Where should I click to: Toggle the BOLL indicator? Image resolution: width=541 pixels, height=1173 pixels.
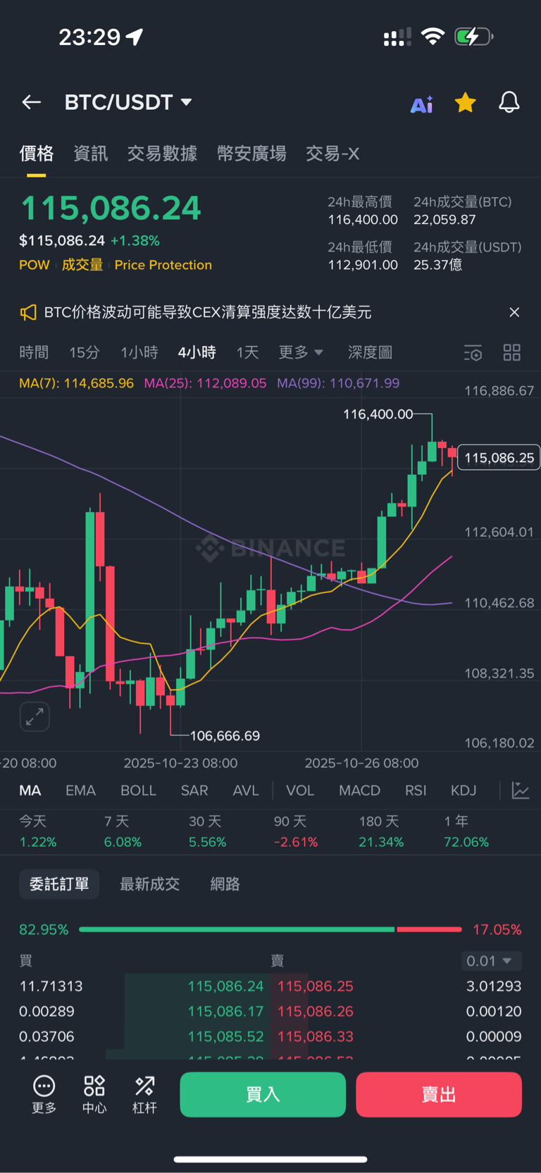138,790
